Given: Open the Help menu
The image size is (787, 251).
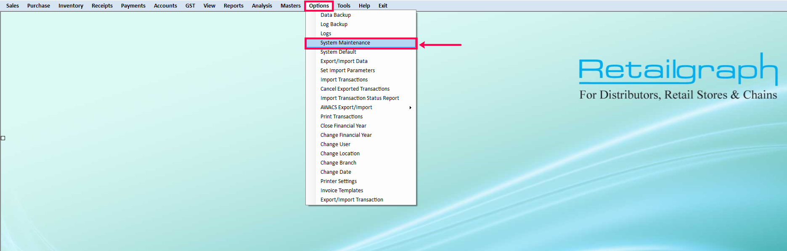Looking at the screenshot, I should 364,5.
